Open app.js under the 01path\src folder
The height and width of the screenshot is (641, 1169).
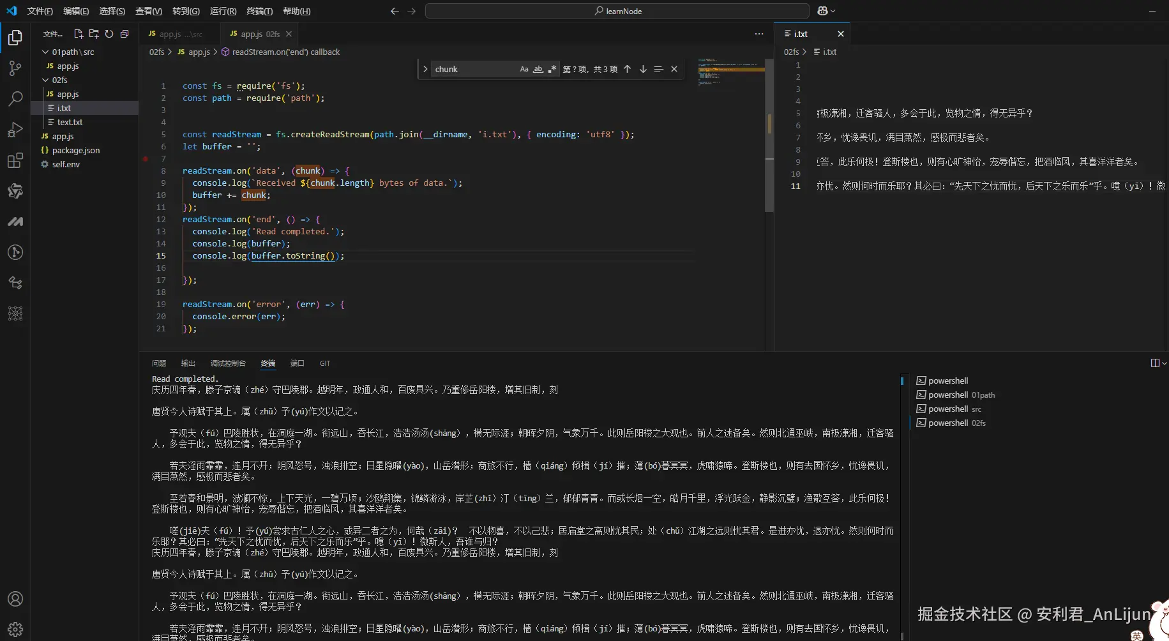(68, 66)
